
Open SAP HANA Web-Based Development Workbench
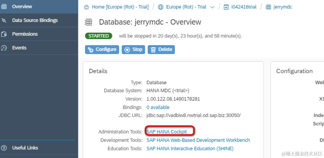click(x=198, y=140)
